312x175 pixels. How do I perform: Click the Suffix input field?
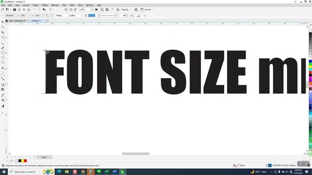tap(78, 16)
